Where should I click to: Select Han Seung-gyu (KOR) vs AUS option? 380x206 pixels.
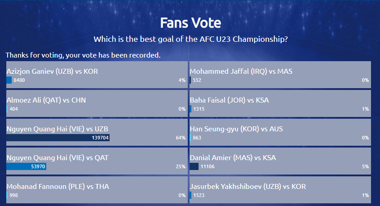pos(280,132)
